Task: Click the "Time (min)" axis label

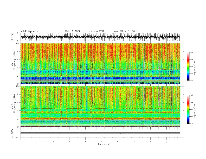Action: (x=104, y=144)
